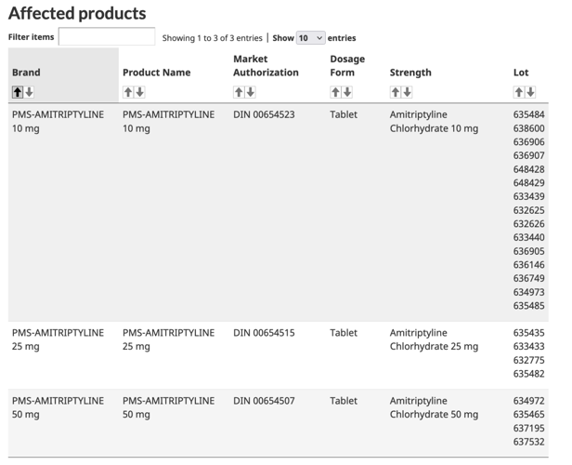Viewport: 572px width, 465px height.
Task: Sort Market Authorization ascending arrow
Action: (x=239, y=92)
